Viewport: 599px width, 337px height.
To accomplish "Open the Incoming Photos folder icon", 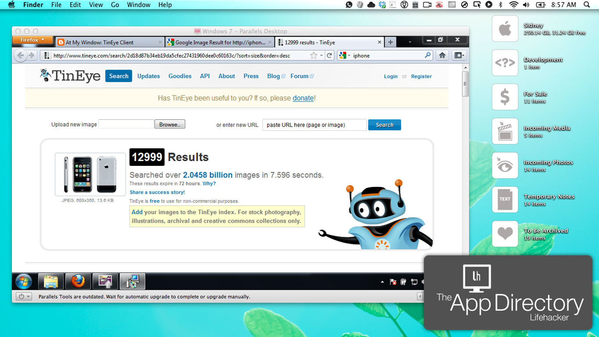I will tap(505, 165).
